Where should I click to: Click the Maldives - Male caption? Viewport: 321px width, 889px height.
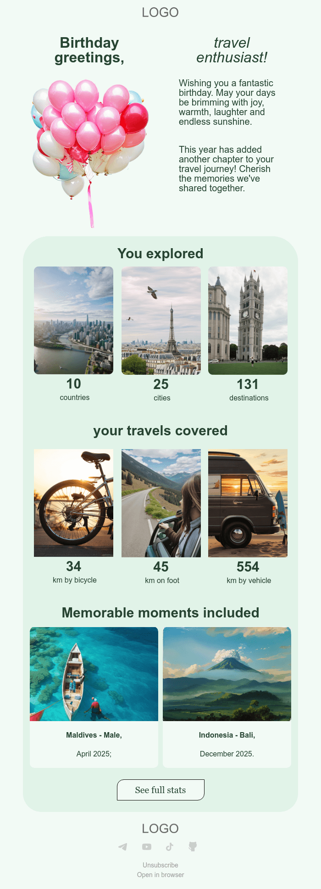click(x=94, y=735)
